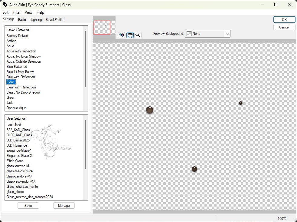Image resolution: width=297 pixels, height=222 pixels.
Task: Click the Cancel button
Action: [284, 27]
